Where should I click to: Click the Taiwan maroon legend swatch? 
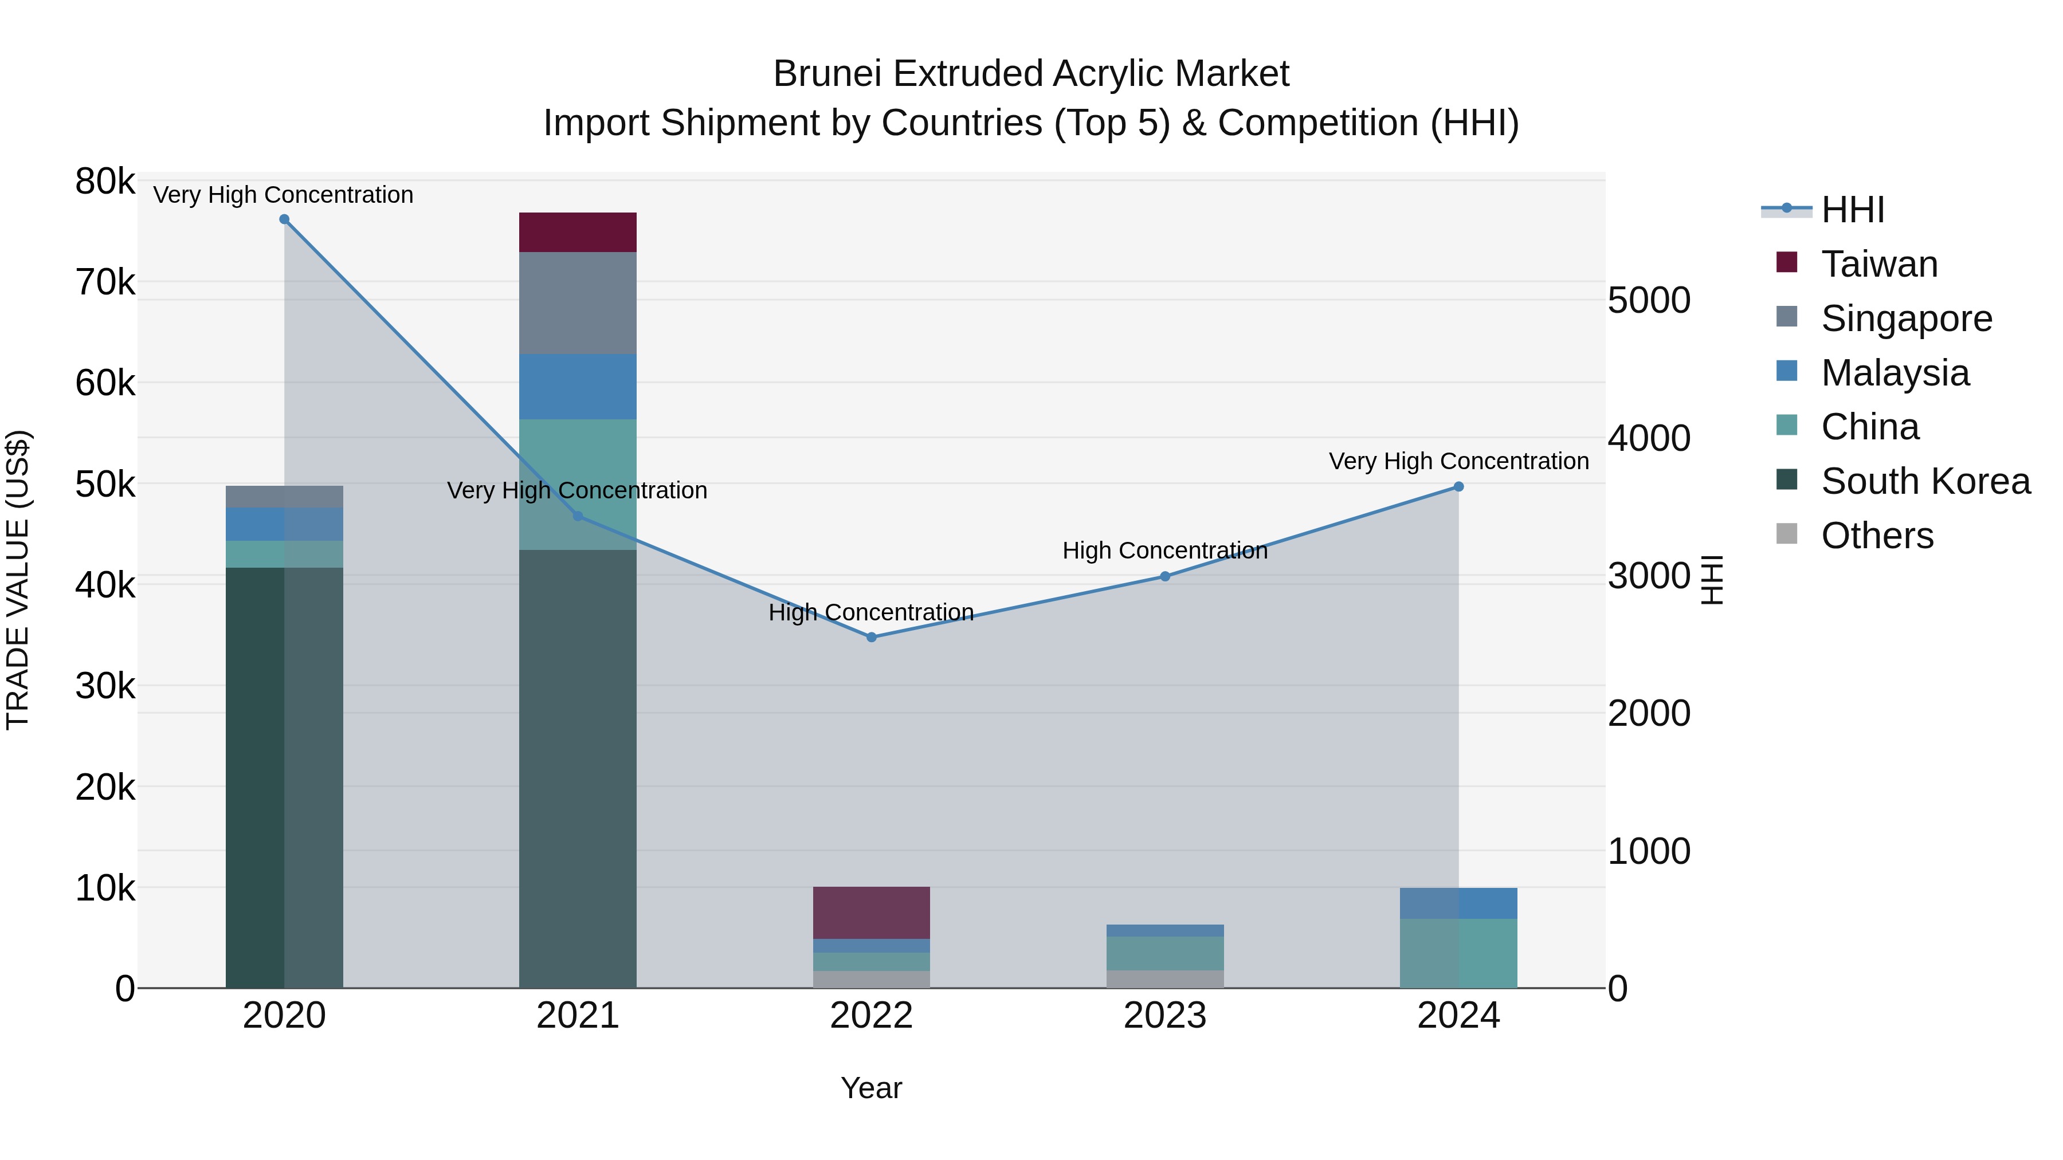(1787, 262)
